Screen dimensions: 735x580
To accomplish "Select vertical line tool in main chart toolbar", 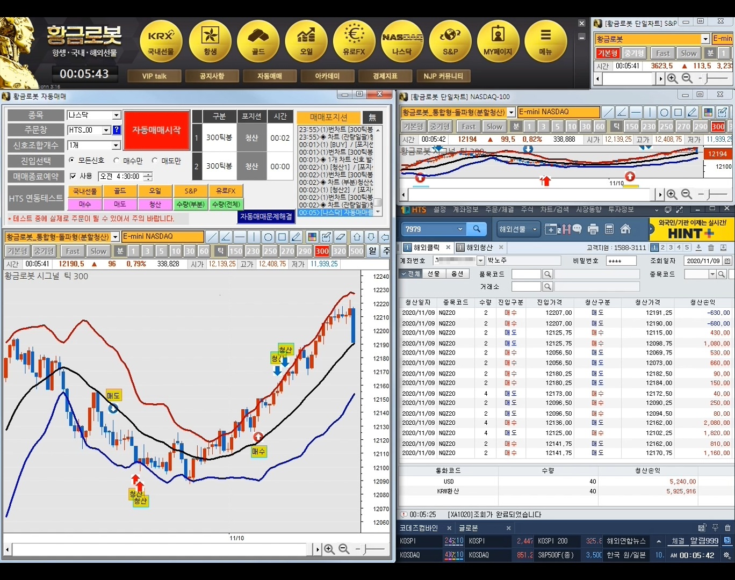I will pos(254,237).
